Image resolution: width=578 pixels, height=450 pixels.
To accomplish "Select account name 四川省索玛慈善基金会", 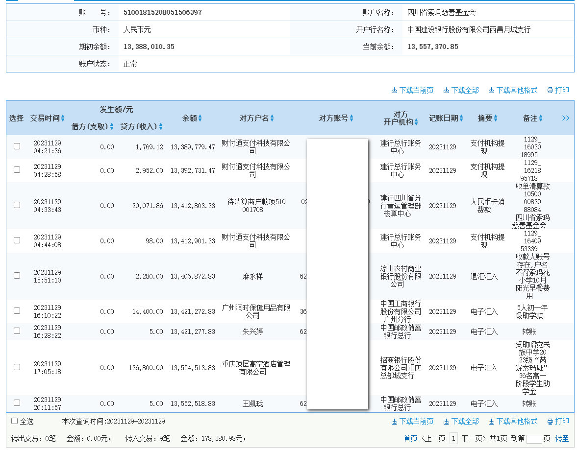I will [441, 13].
